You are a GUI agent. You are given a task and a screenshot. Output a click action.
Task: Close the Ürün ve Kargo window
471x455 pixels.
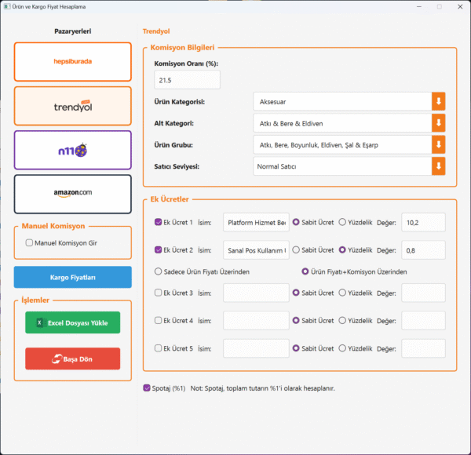tap(460, 6)
